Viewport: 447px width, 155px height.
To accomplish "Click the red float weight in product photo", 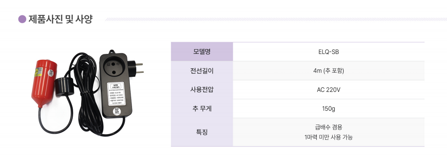I will 44,84.
